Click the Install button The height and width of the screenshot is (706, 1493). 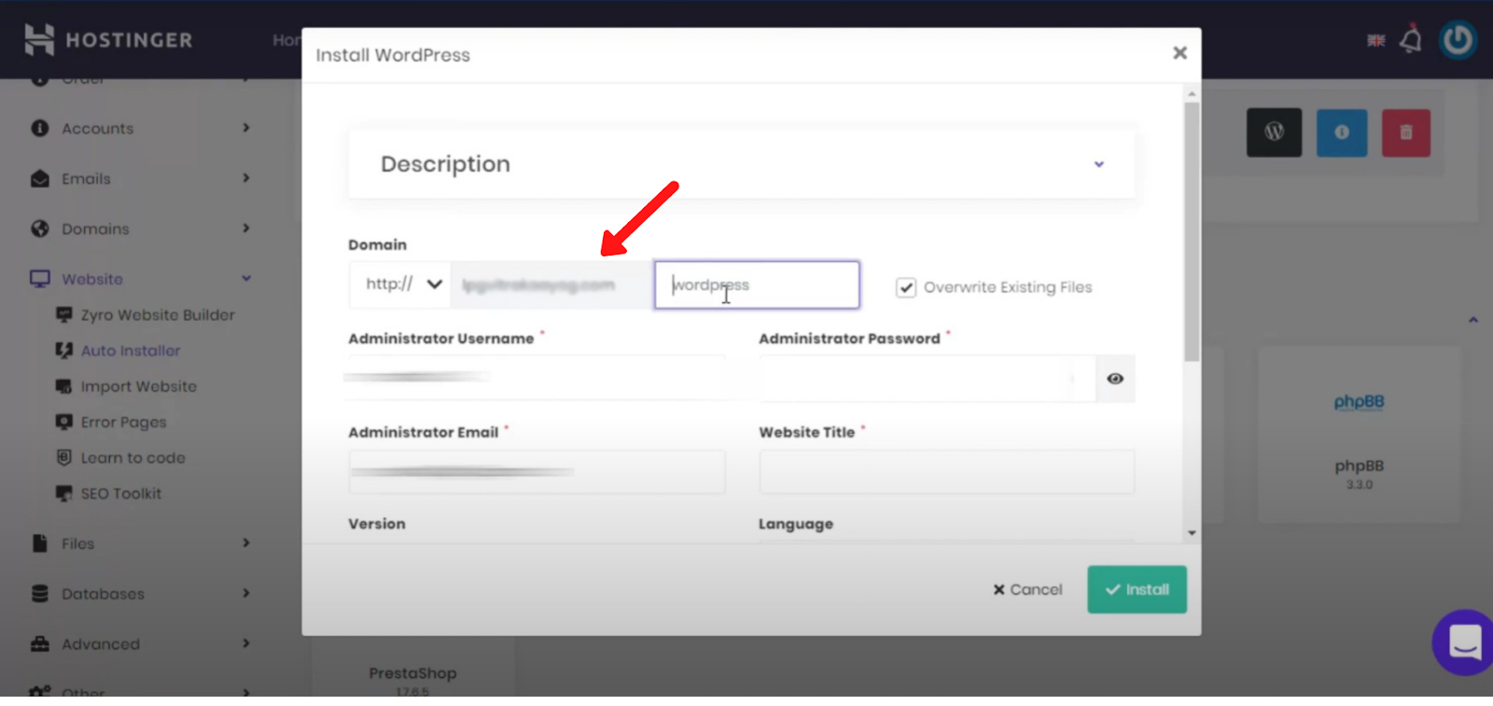(1137, 589)
